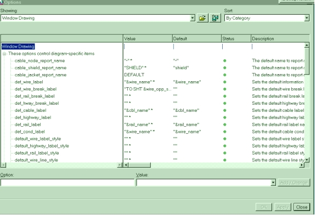Click the "&rail_name" value cell
The height and width of the screenshot is (215, 316).
tap(138, 125)
